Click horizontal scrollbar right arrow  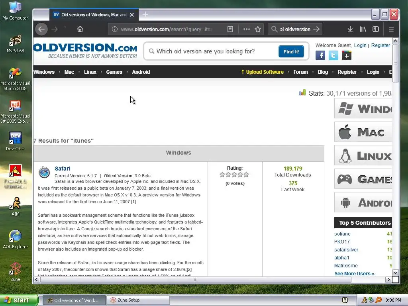point(388,279)
